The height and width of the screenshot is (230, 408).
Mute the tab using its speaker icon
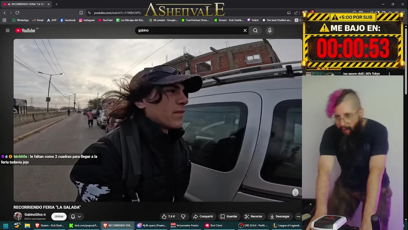[x=9, y=4]
